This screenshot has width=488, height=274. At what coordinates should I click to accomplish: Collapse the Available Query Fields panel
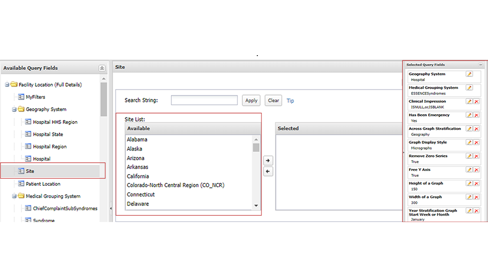click(x=102, y=68)
